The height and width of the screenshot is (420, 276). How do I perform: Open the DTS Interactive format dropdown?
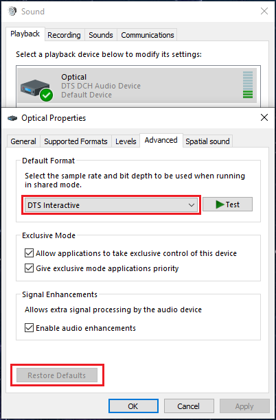click(x=111, y=205)
